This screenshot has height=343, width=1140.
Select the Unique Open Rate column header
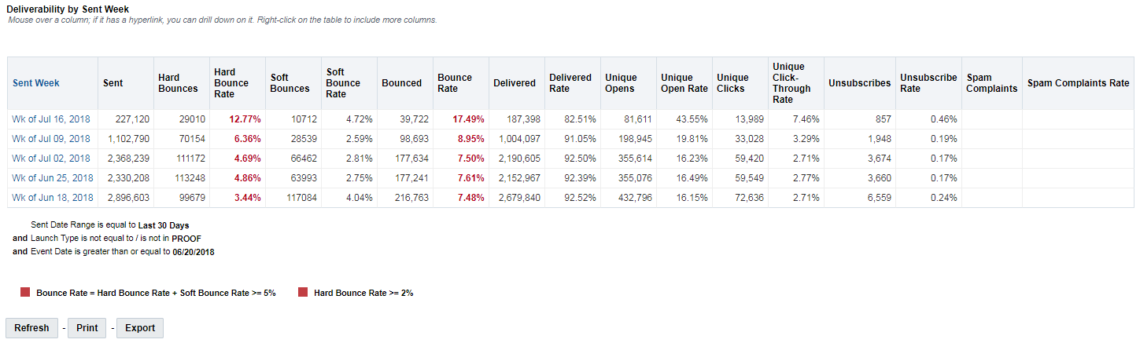(684, 83)
